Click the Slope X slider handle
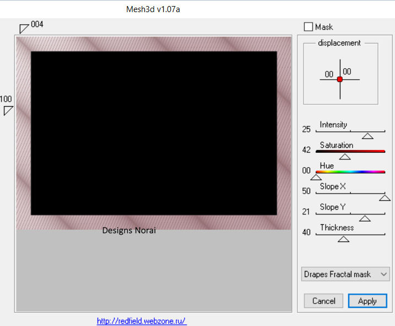Viewport: 395px width, 326px height. 385,198
